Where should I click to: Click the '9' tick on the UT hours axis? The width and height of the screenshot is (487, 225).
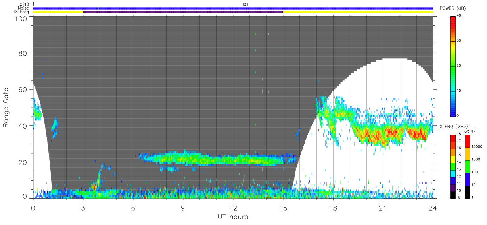[x=183, y=207]
